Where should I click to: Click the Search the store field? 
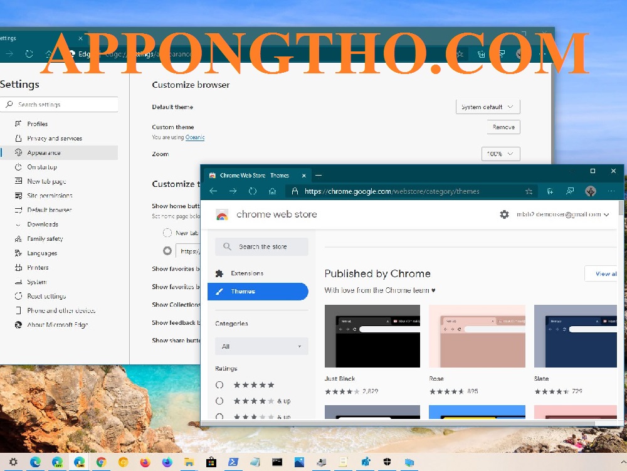[261, 246]
